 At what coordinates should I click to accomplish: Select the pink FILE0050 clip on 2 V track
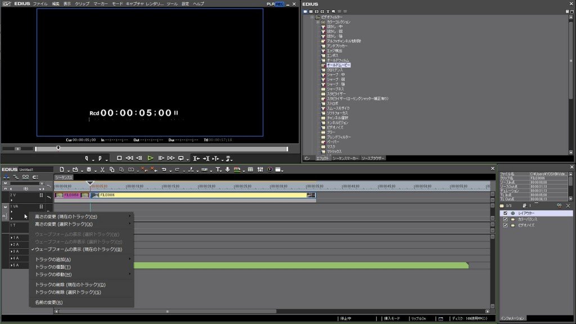pyautogui.click(x=72, y=195)
